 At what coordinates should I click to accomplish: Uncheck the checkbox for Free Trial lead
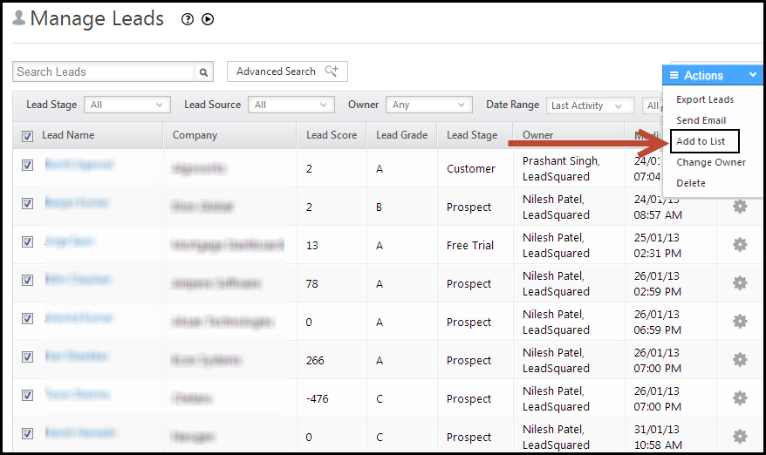27,241
